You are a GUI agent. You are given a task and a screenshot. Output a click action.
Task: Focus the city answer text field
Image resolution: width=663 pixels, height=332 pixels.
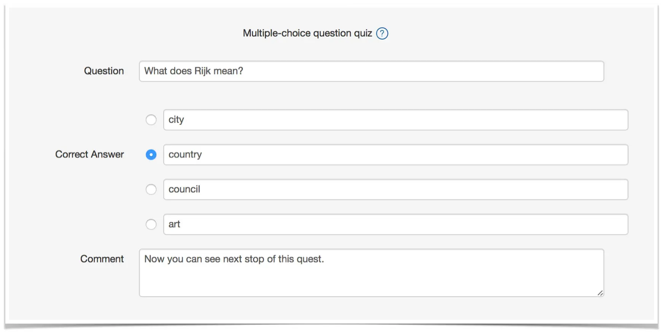click(396, 120)
